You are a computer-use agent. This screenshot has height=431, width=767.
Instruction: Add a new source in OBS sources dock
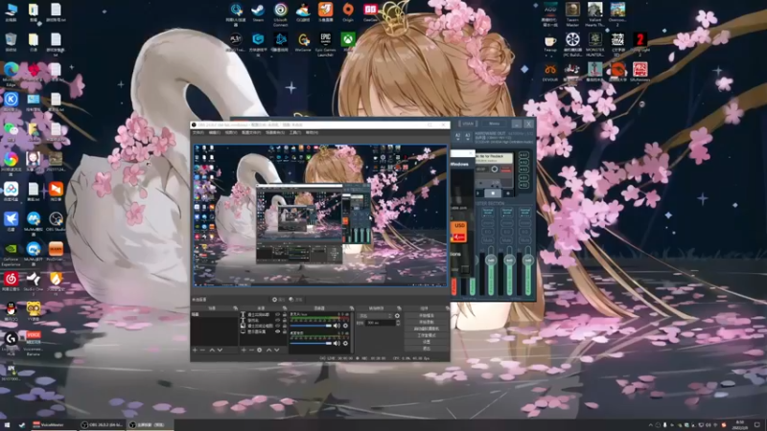tap(244, 350)
